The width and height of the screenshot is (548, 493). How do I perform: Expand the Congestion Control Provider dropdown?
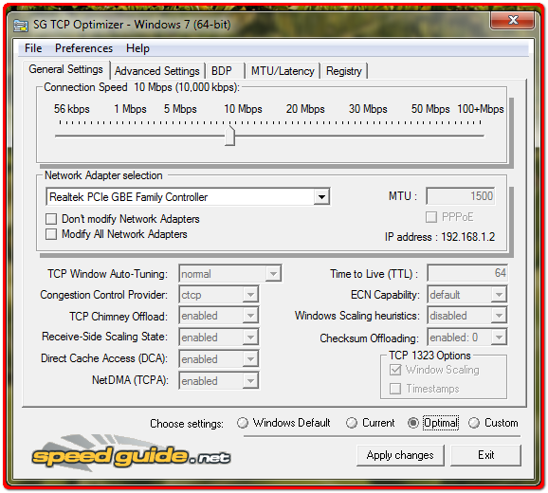pyautogui.click(x=250, y=295)
